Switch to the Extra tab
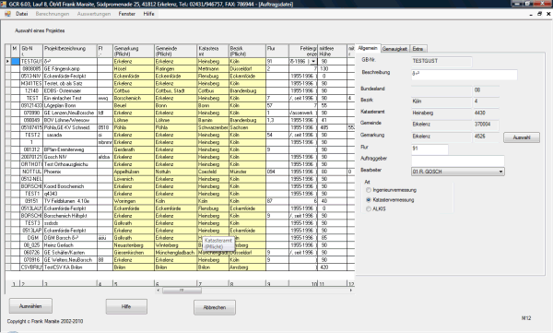553x333 pixels. 418,49
